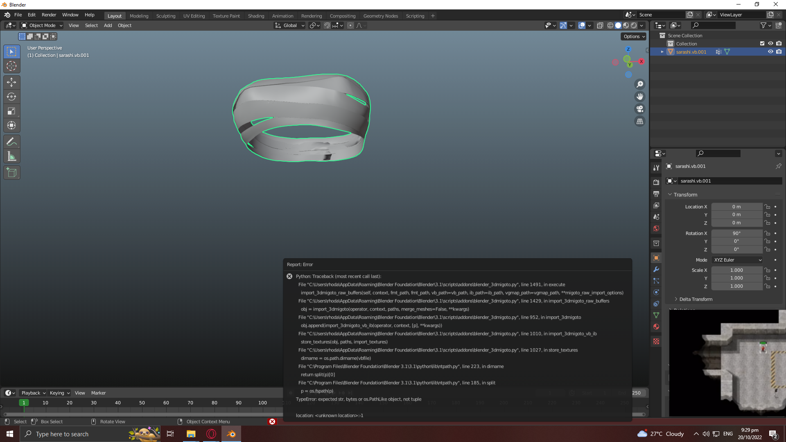Click the red X axis gizmo handle
Viewport: 786px width, 442px height.
pyautogui.click(x=641, y=61)
